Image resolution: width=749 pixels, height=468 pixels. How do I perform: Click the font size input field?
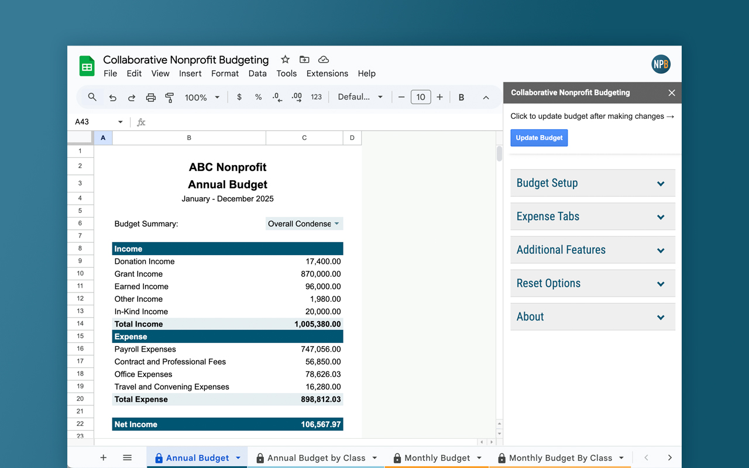(x=421, y=97)
